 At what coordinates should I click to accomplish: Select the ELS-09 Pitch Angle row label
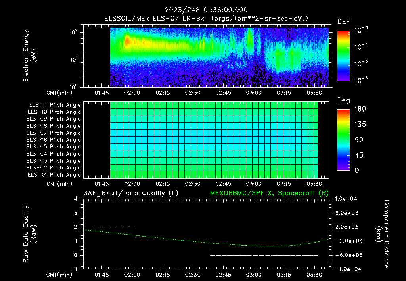click(x=54, y=119)
